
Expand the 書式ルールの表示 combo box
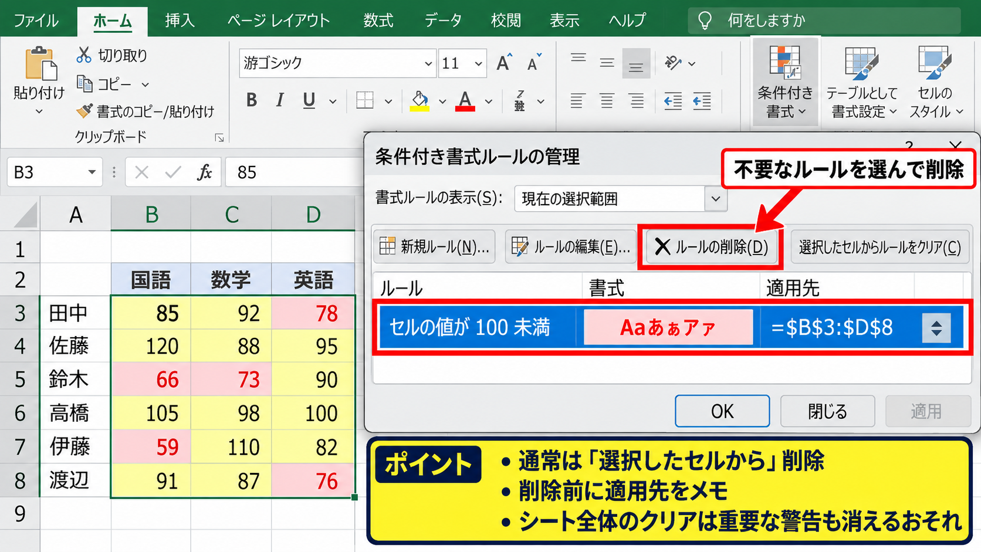pyautogui.click(x=715, y=199)
